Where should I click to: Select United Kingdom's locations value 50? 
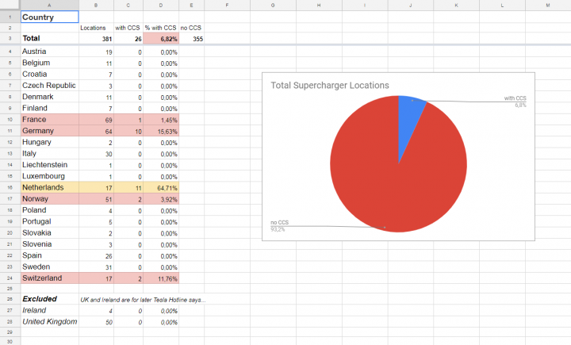[96, 322]
